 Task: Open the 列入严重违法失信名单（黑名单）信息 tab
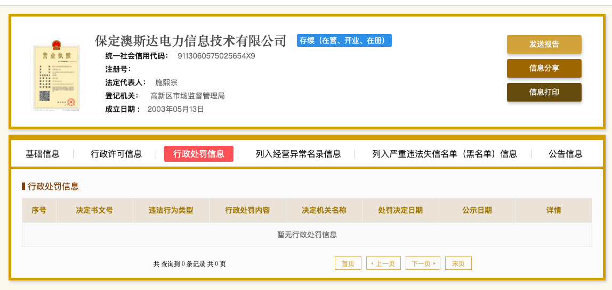pos(445,154)
